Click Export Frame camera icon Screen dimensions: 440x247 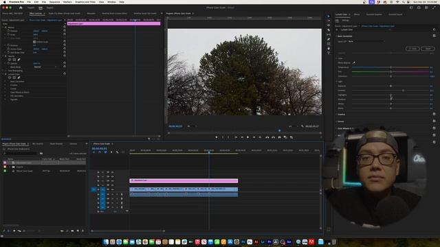coord(280,137)
